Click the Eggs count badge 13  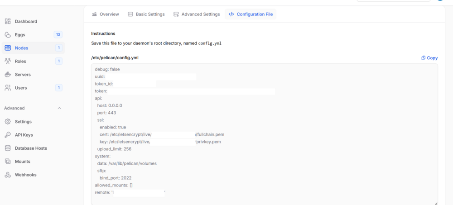click(58, 35)
